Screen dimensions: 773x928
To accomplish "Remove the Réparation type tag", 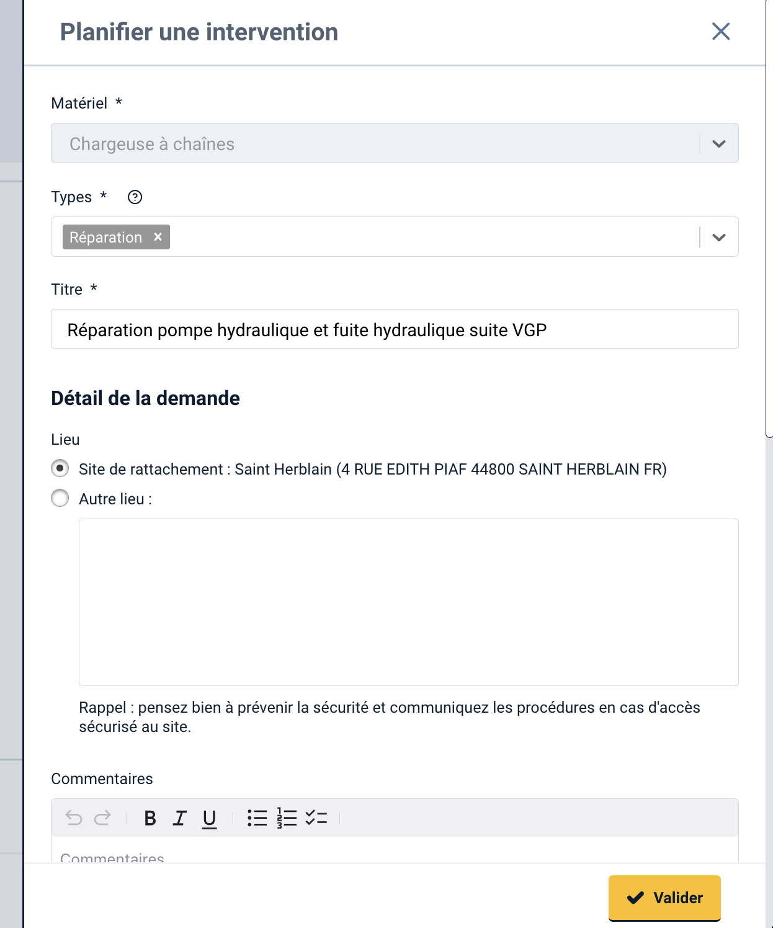I will [158, 237].
